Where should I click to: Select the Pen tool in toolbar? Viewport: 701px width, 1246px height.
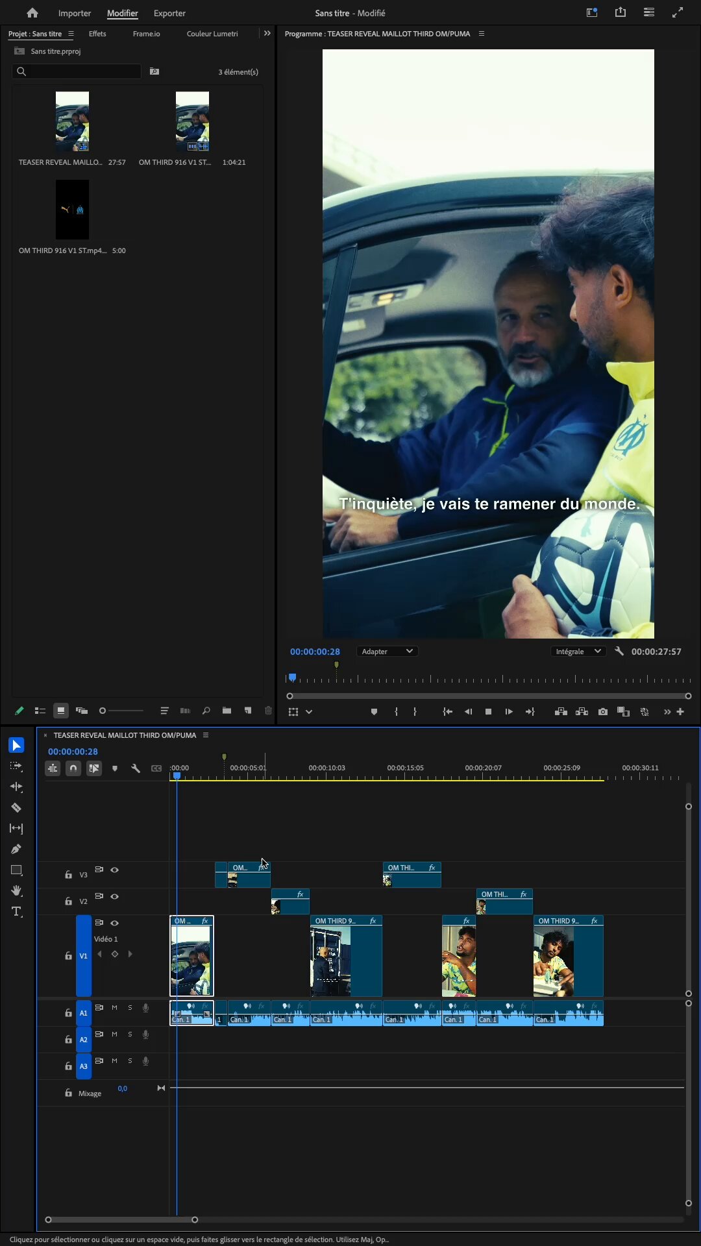[16, 849]
